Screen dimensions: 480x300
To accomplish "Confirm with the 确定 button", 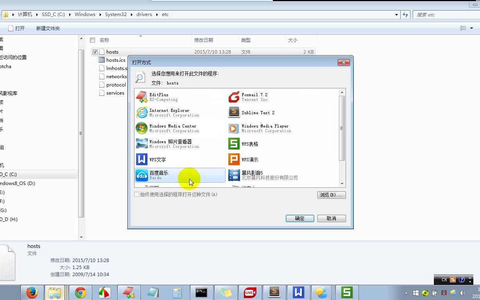I will coord(299,218).
